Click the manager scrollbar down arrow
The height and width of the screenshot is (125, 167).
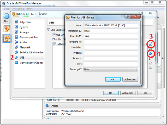pyautogui.click(x=163, y=117)
